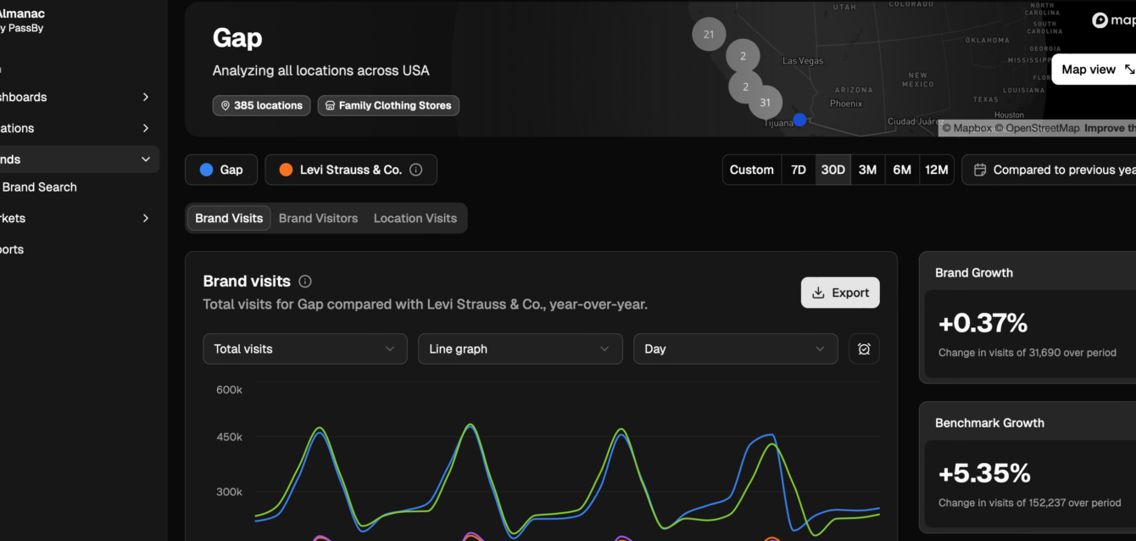
Task: Open the Line graph chart type dropdown
Action: pyautogui.click(x=521, y=349)
